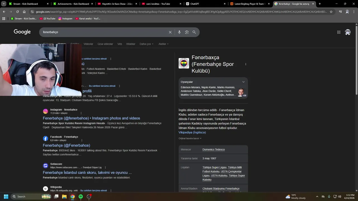Open the Google account avatar

point(348,32)
